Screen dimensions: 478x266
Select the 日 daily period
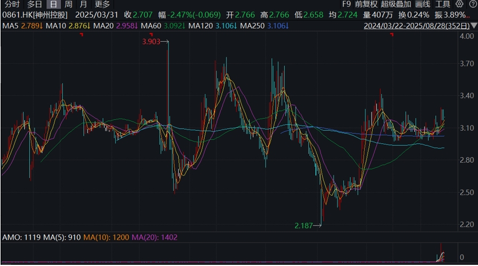click(53, 4)
